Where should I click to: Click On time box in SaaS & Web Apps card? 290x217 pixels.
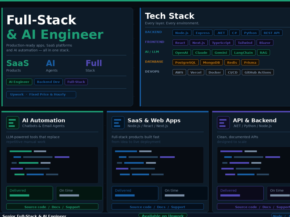(x=184, y=193)
